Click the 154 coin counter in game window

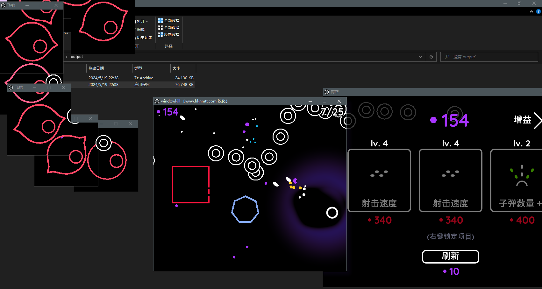tap(168, 112)
